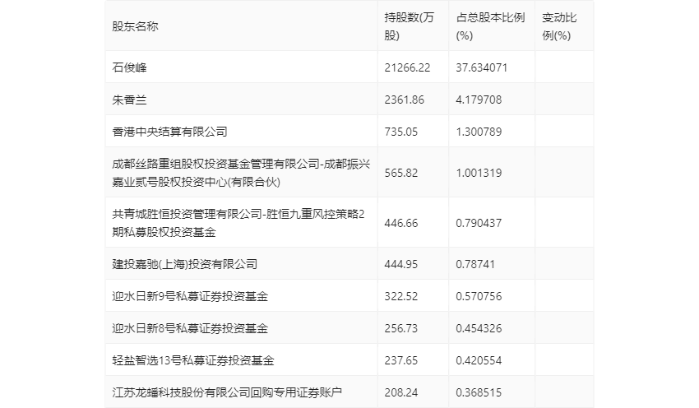Select percentage 1.300789

click(x=479, y=132)
